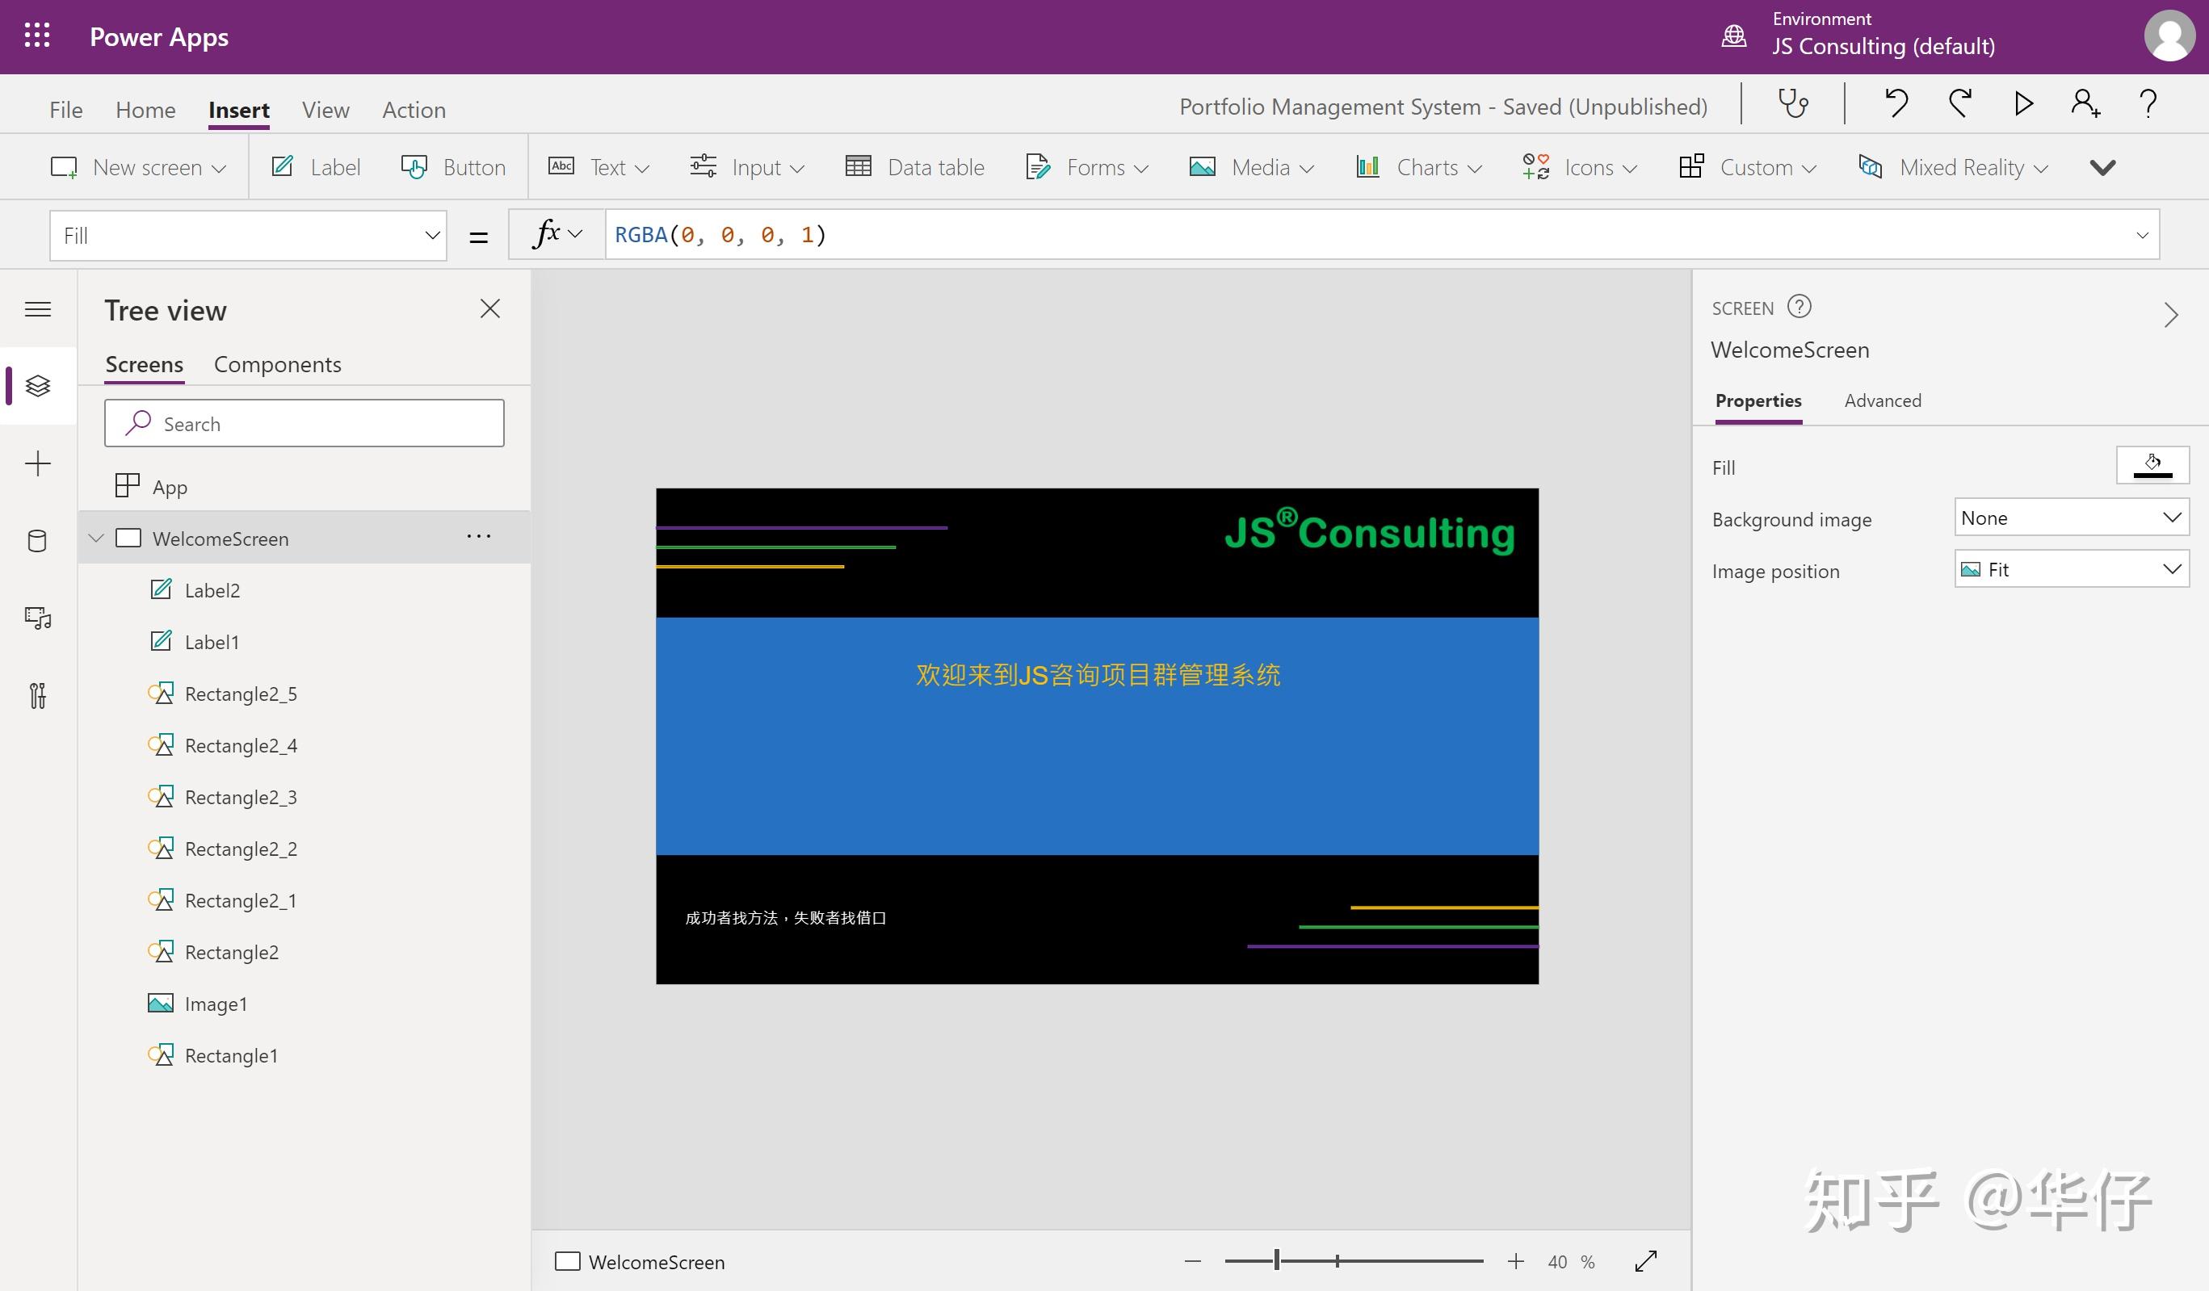Select Image1 in tree view

(304, 1004)
